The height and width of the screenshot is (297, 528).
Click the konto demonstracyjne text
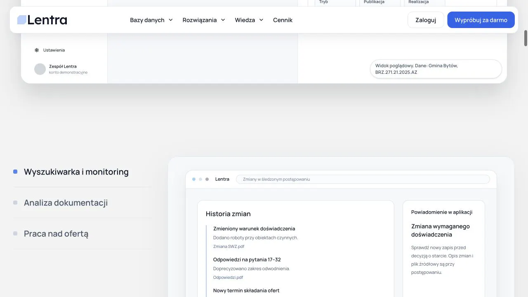coord(68,72)
